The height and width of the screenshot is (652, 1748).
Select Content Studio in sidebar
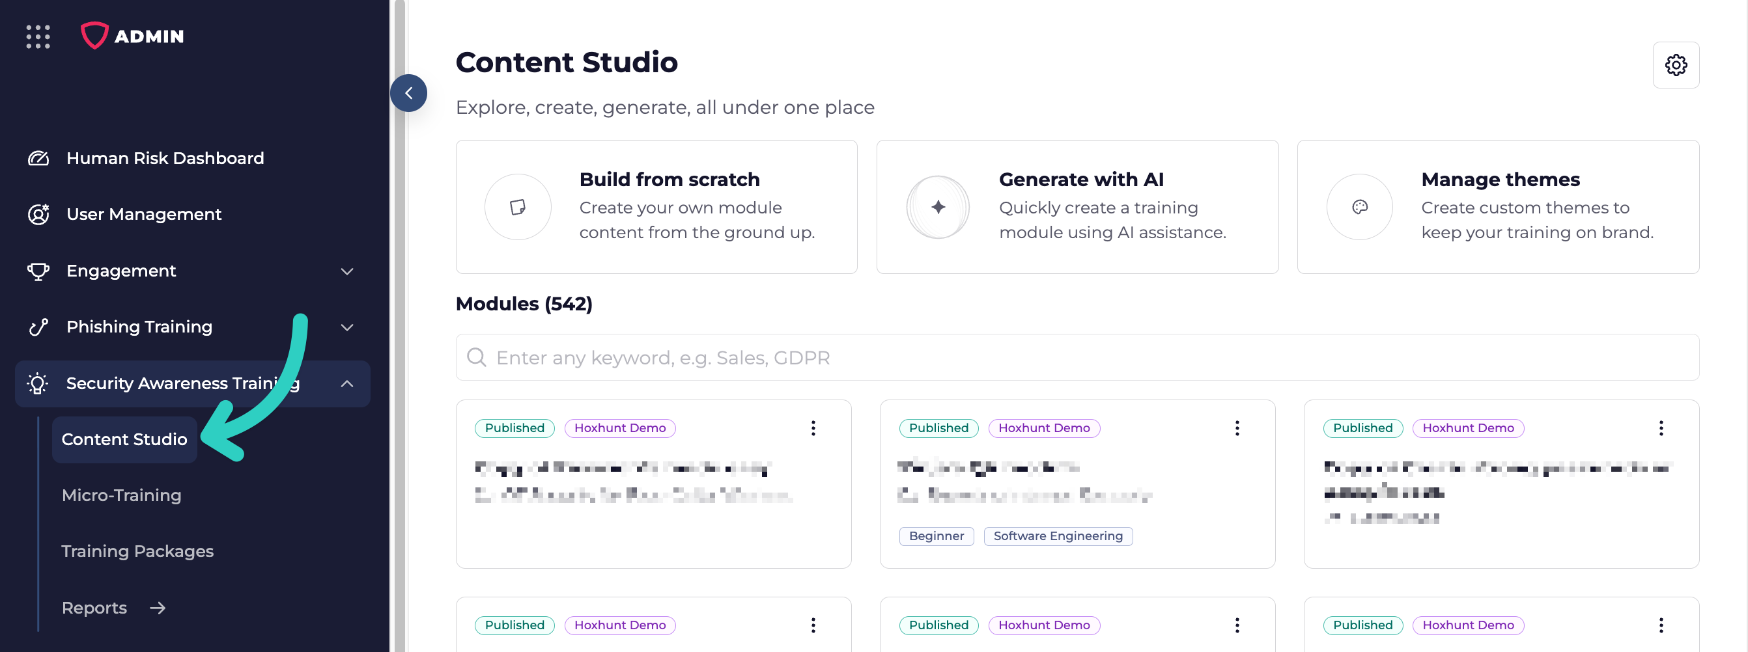pos(124,439)
